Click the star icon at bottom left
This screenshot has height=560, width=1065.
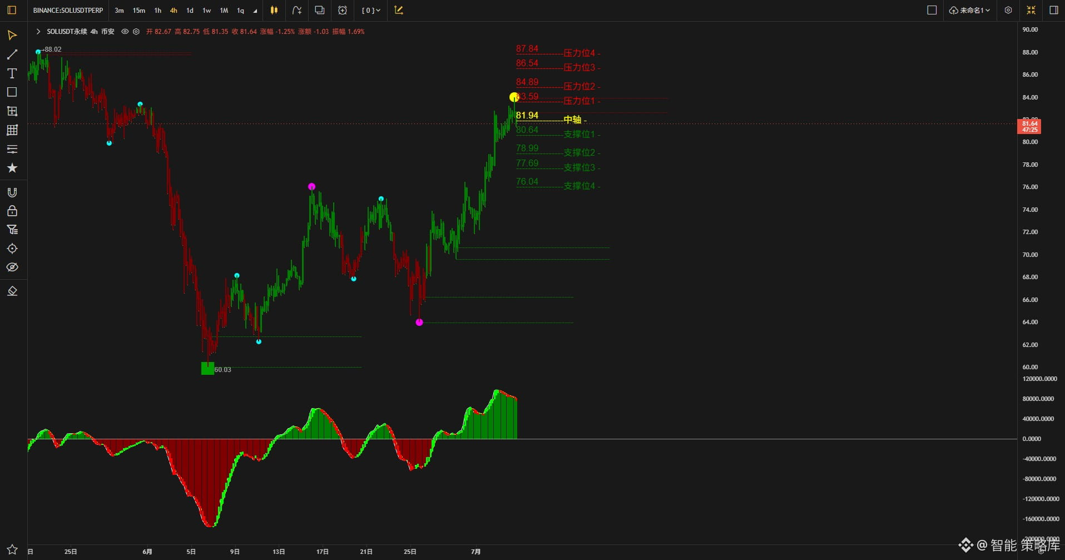coord(12,549)
